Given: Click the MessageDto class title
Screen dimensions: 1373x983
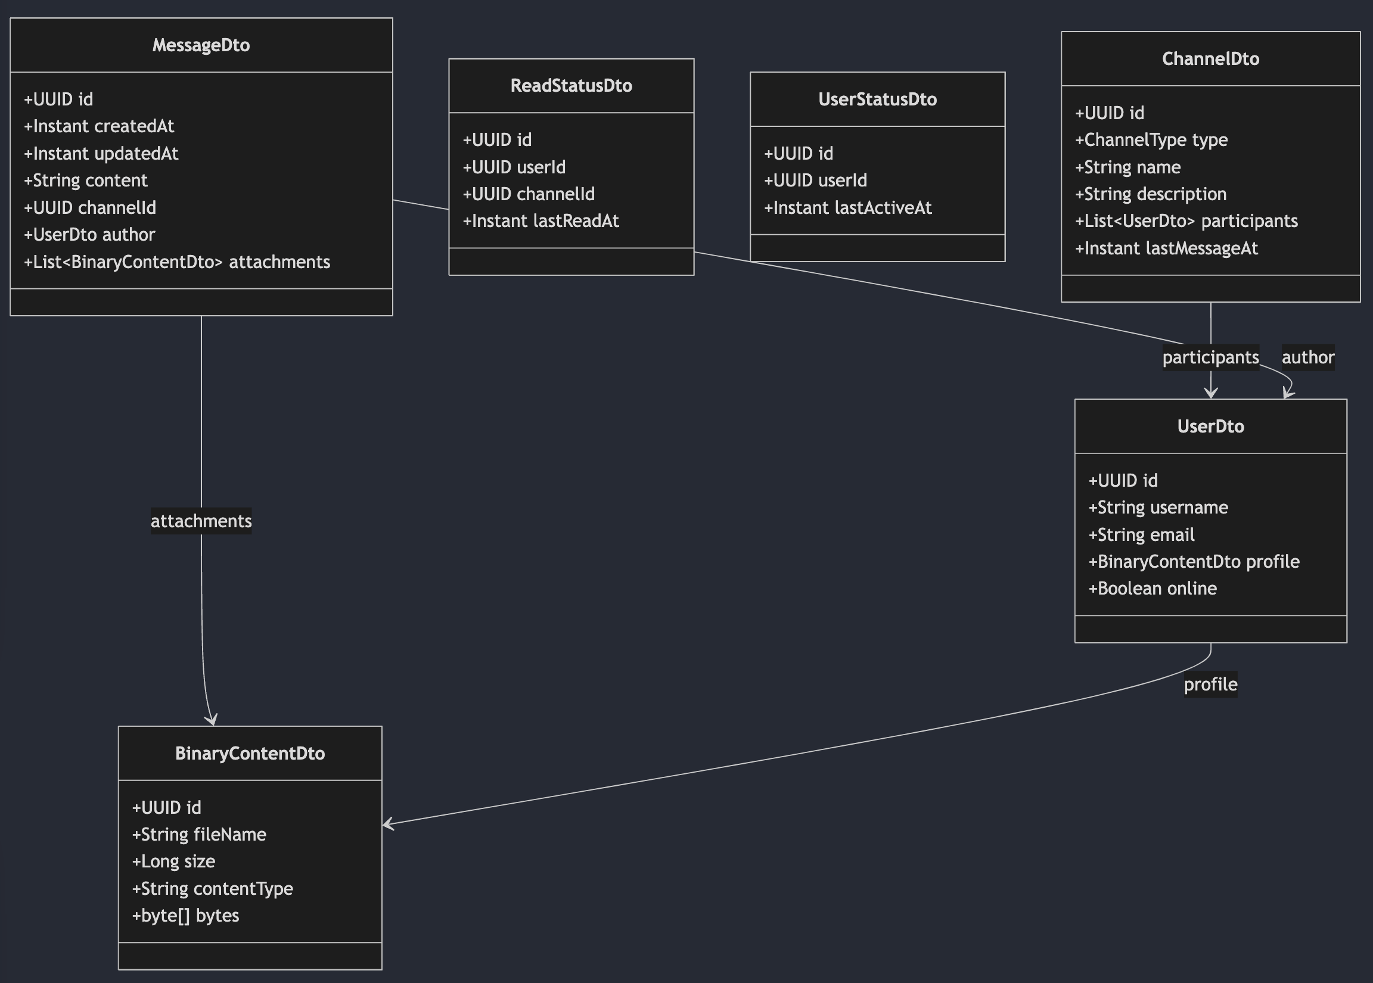Looking at the screenshot, I should (x=201, y=45).
